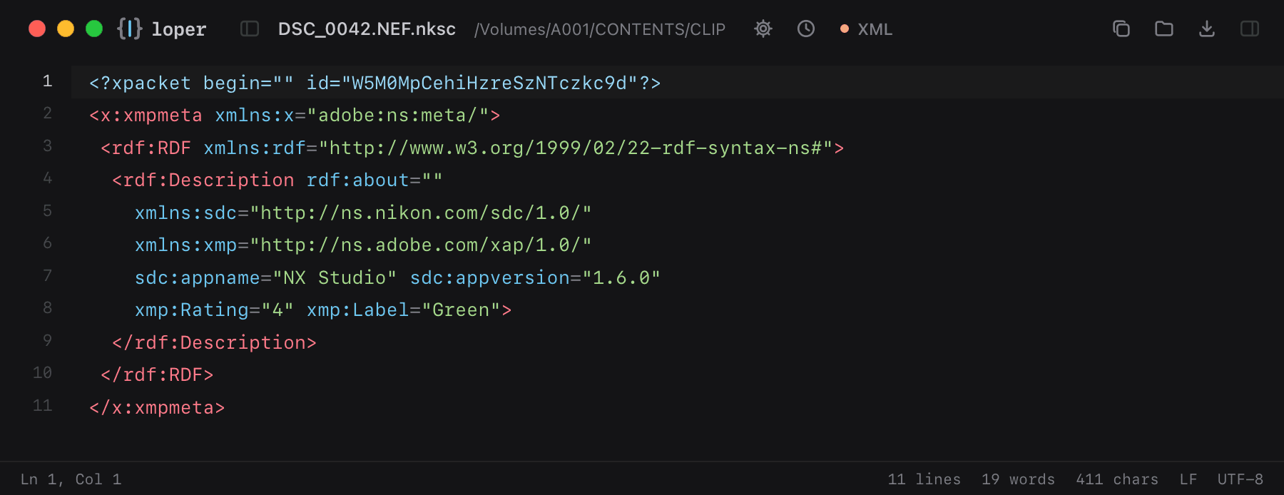Select line number 4 in the gutter
1284x495 pixels.
tap(47, 178)
